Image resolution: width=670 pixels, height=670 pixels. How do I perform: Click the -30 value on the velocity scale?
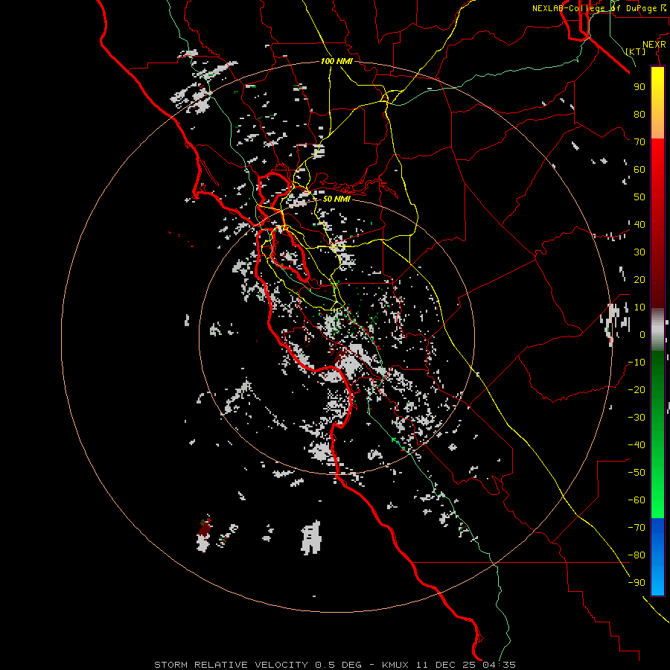tap(636, 418)
